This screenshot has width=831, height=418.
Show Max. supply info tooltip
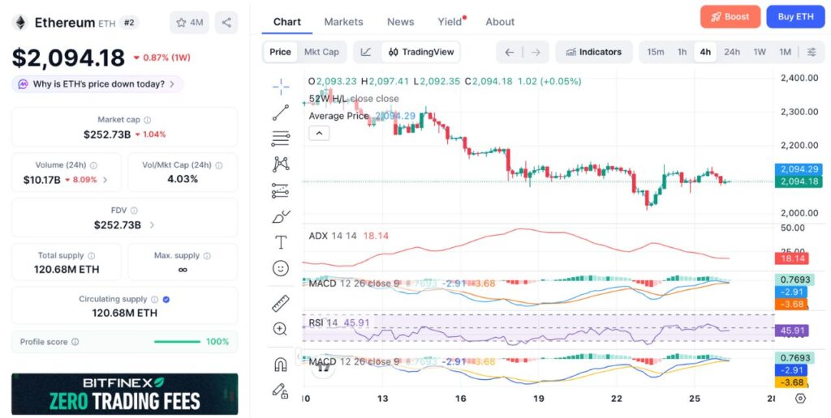(207, 255)
